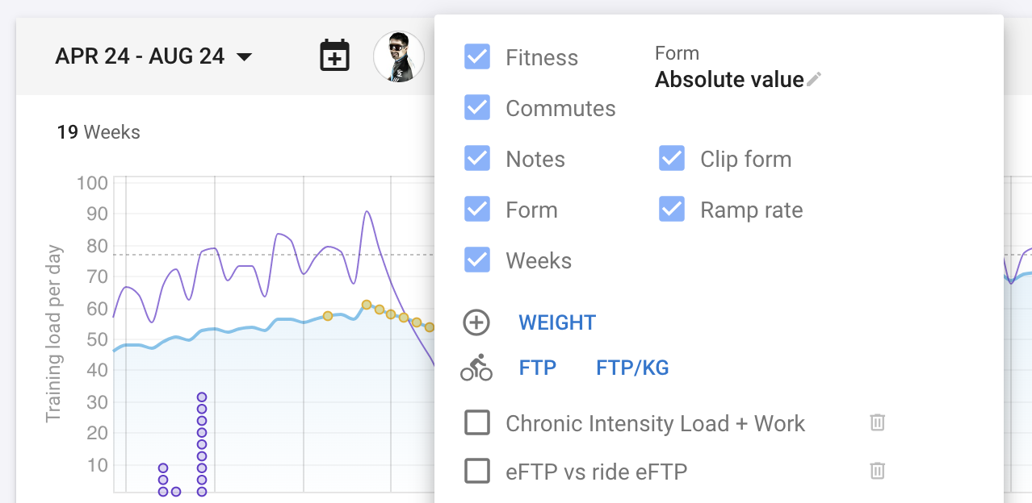Open FTP/KG view
Screen dimensions: 1032x503
tap(633, 368)
